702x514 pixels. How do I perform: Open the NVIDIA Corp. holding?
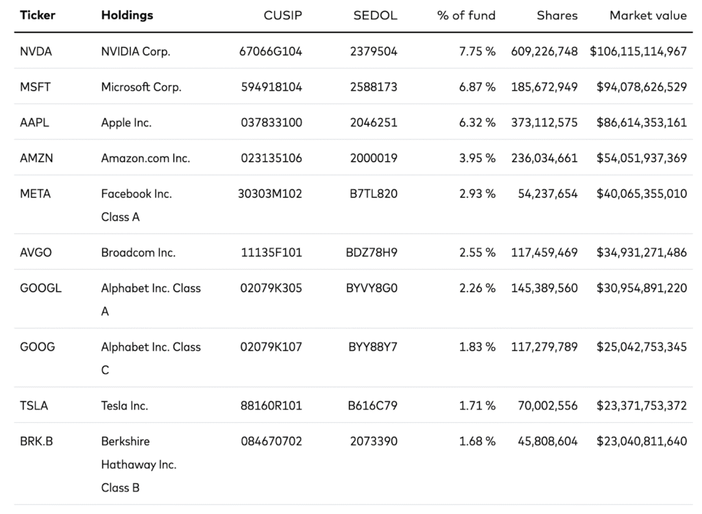pyautogui.click(x=136, y=51)
